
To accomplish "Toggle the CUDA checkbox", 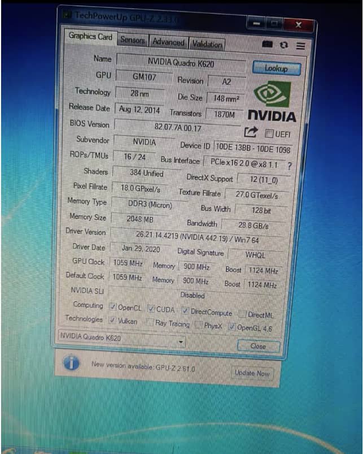I will click(151, 308).
